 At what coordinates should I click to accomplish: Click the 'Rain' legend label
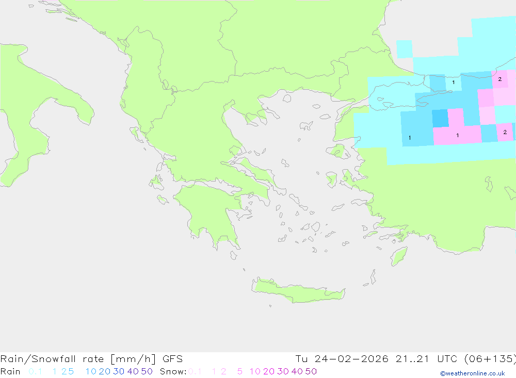pyautogui.click(x=10, y=371)
